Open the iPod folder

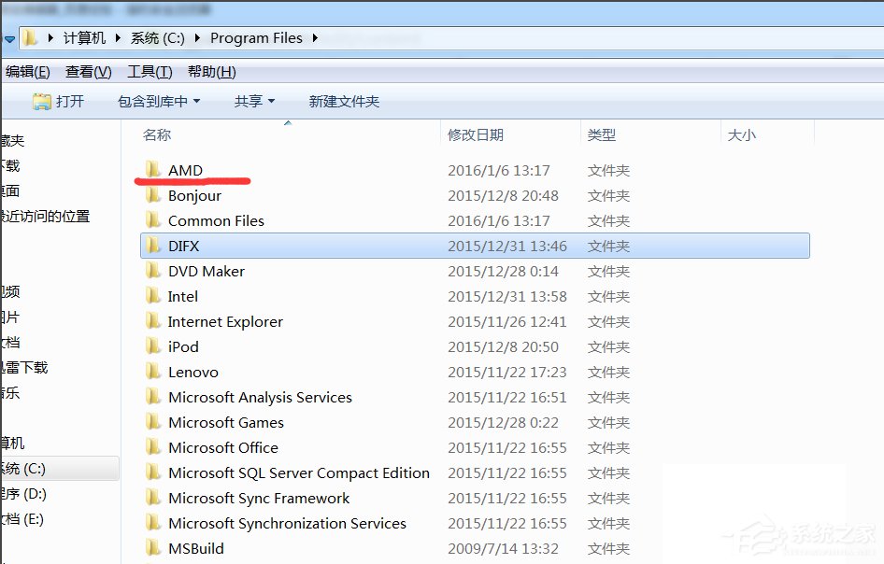coord(180,346)
